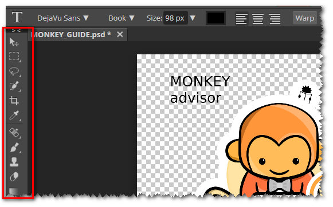Select the Eraser tool
This screenshot has width=333, height=207.
click(14, 177)
